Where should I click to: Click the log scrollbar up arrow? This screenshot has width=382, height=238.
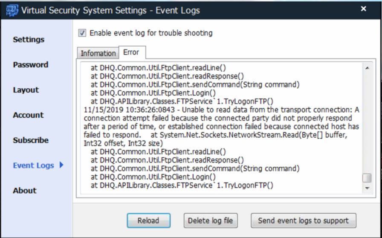tap(367, 68)
